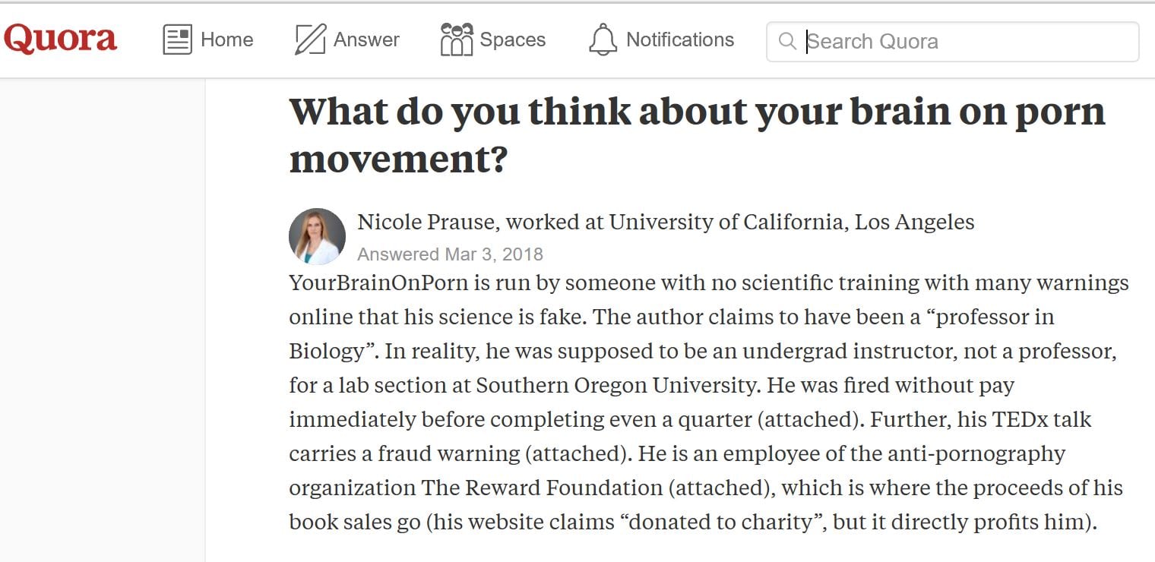Click the Quora logo
The width and height of the screenshot is (1155, 562).
click(x=60, y=39)
